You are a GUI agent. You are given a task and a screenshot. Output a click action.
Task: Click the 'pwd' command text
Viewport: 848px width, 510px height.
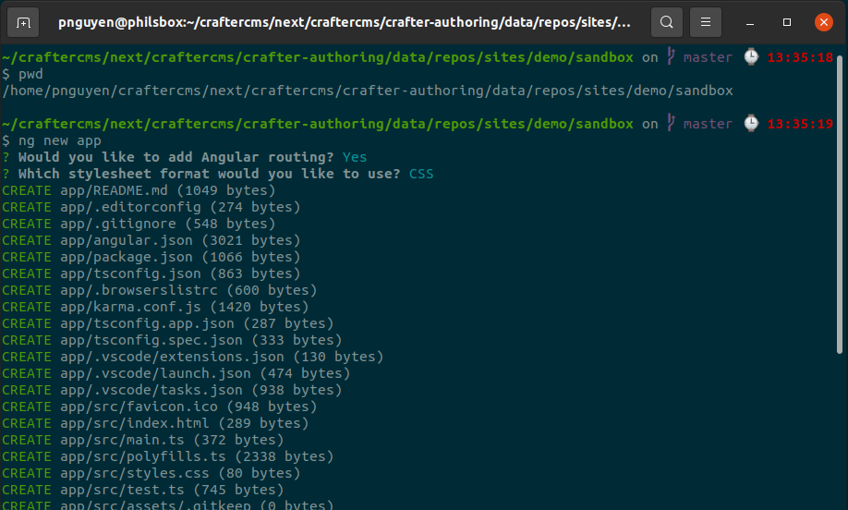tap(30, 74)
